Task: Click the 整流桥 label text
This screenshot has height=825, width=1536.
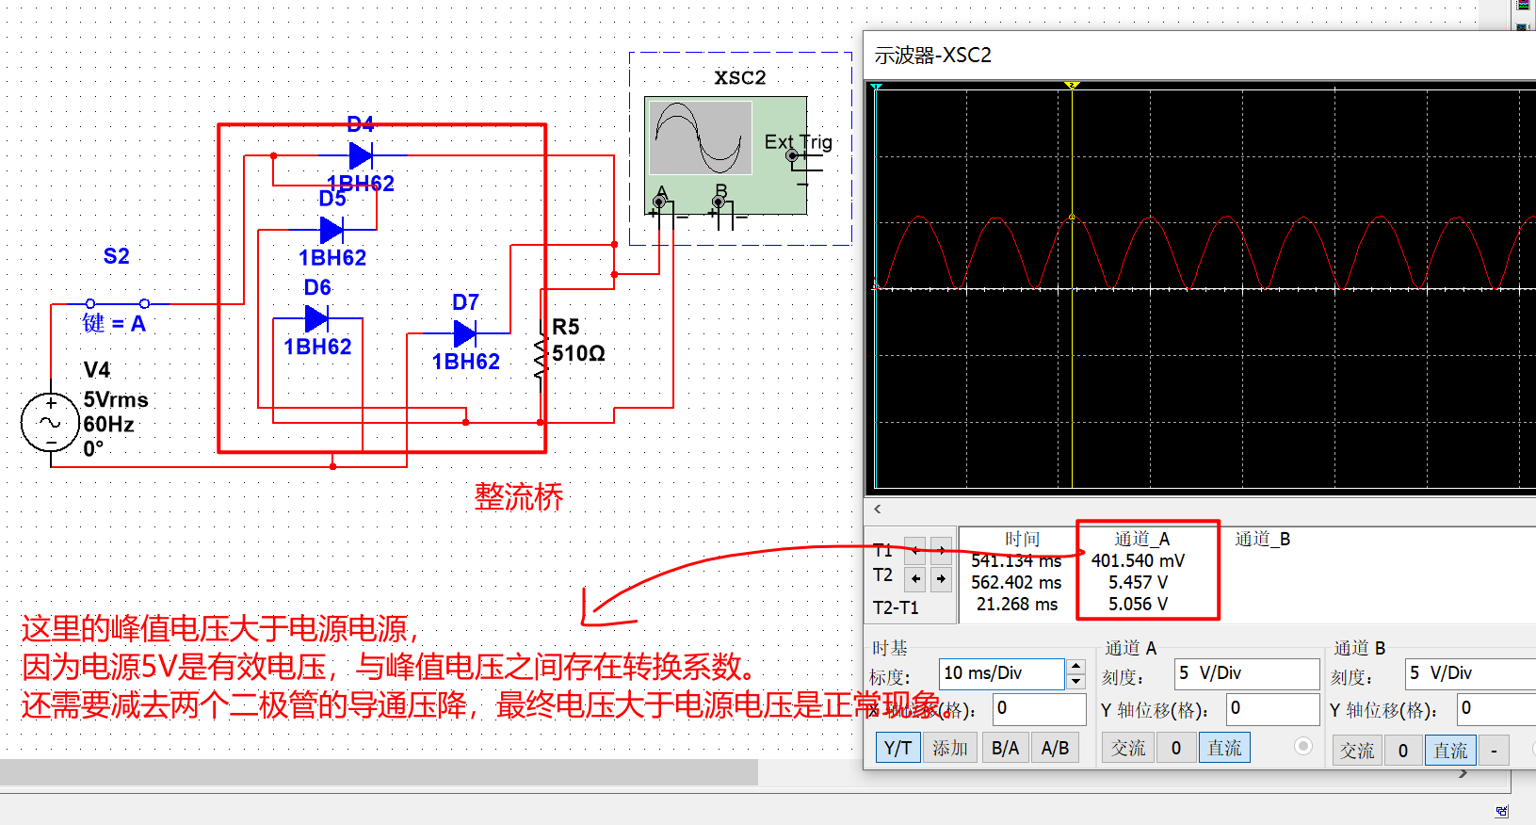Action: pyautogui.click(x=519, y=496)
